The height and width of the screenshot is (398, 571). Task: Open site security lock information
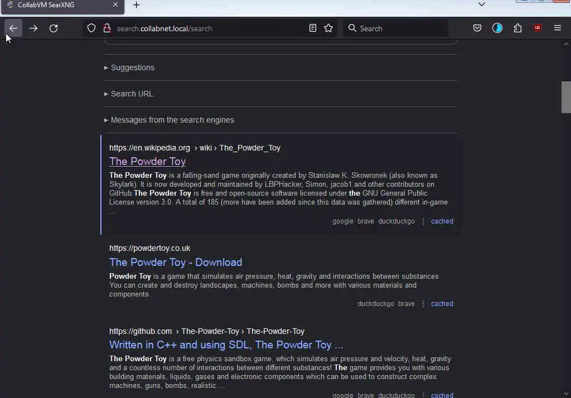click(107, 28)
